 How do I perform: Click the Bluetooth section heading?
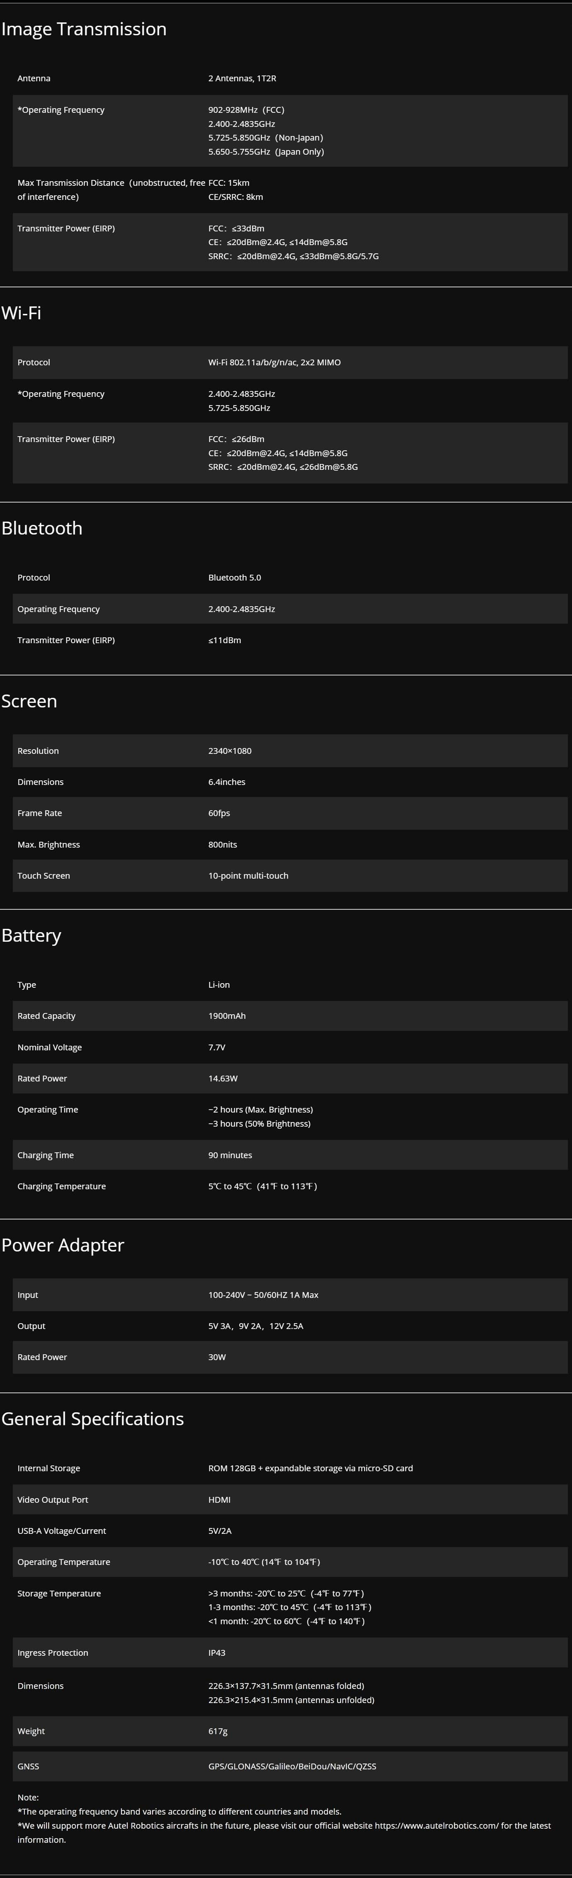[x=41, y=528]
